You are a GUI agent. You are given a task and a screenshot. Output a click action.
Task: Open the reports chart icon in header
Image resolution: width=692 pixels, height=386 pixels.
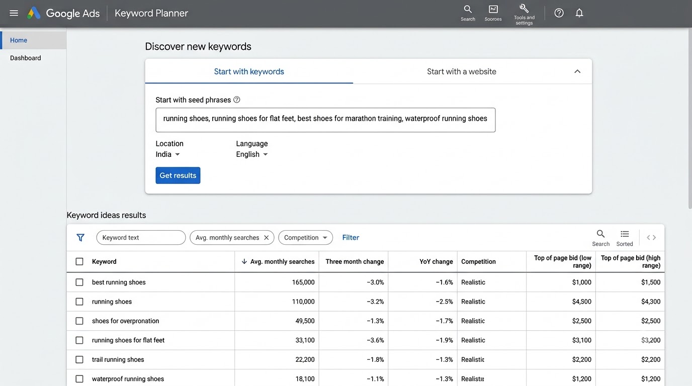click(x=493, y=13)
